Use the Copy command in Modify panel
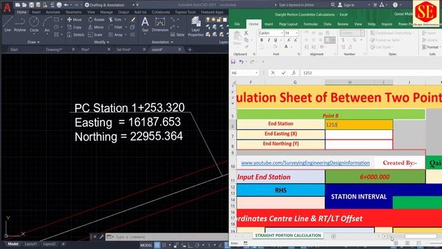442x249 pixels. pos(75,27)
